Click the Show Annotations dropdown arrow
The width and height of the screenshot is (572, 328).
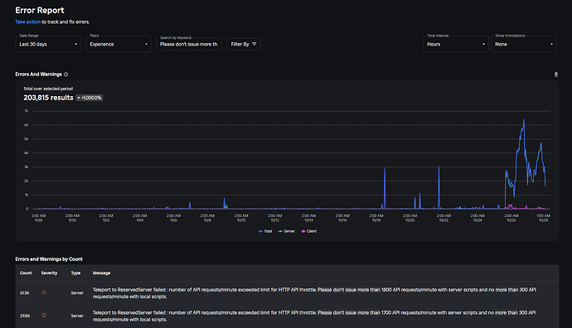(x=551, y=44)
